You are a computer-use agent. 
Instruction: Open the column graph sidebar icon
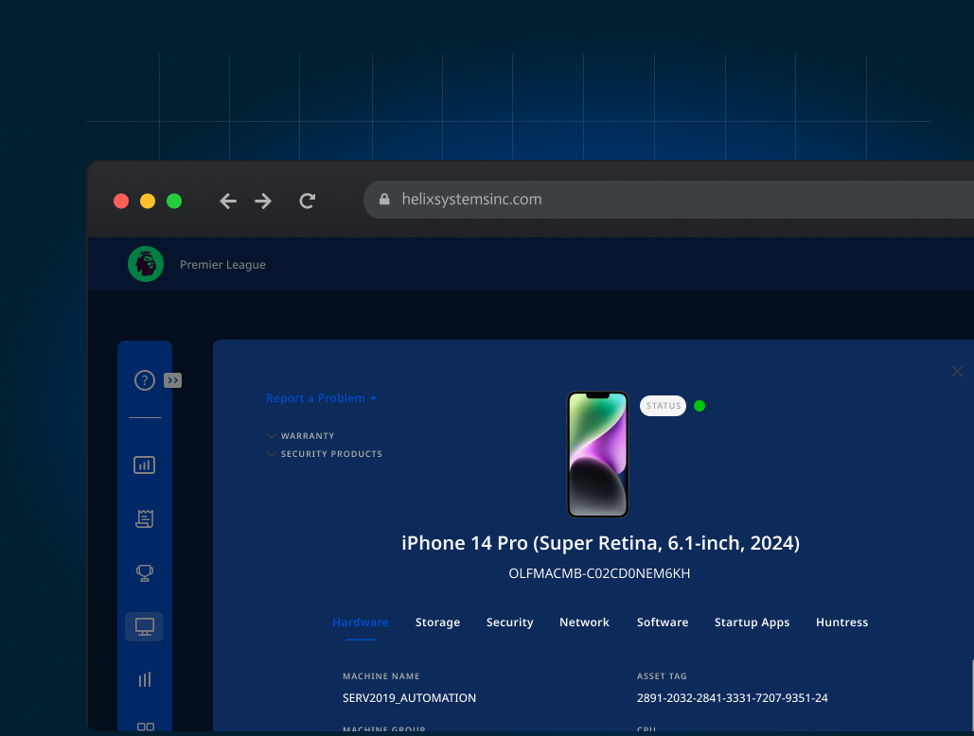pyautogui.click(x=144, y=679)
